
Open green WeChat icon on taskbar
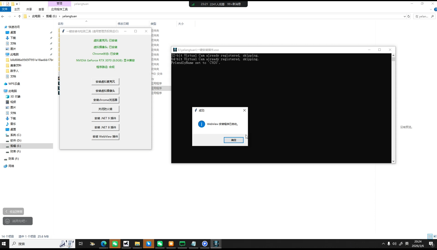point(115,244)
